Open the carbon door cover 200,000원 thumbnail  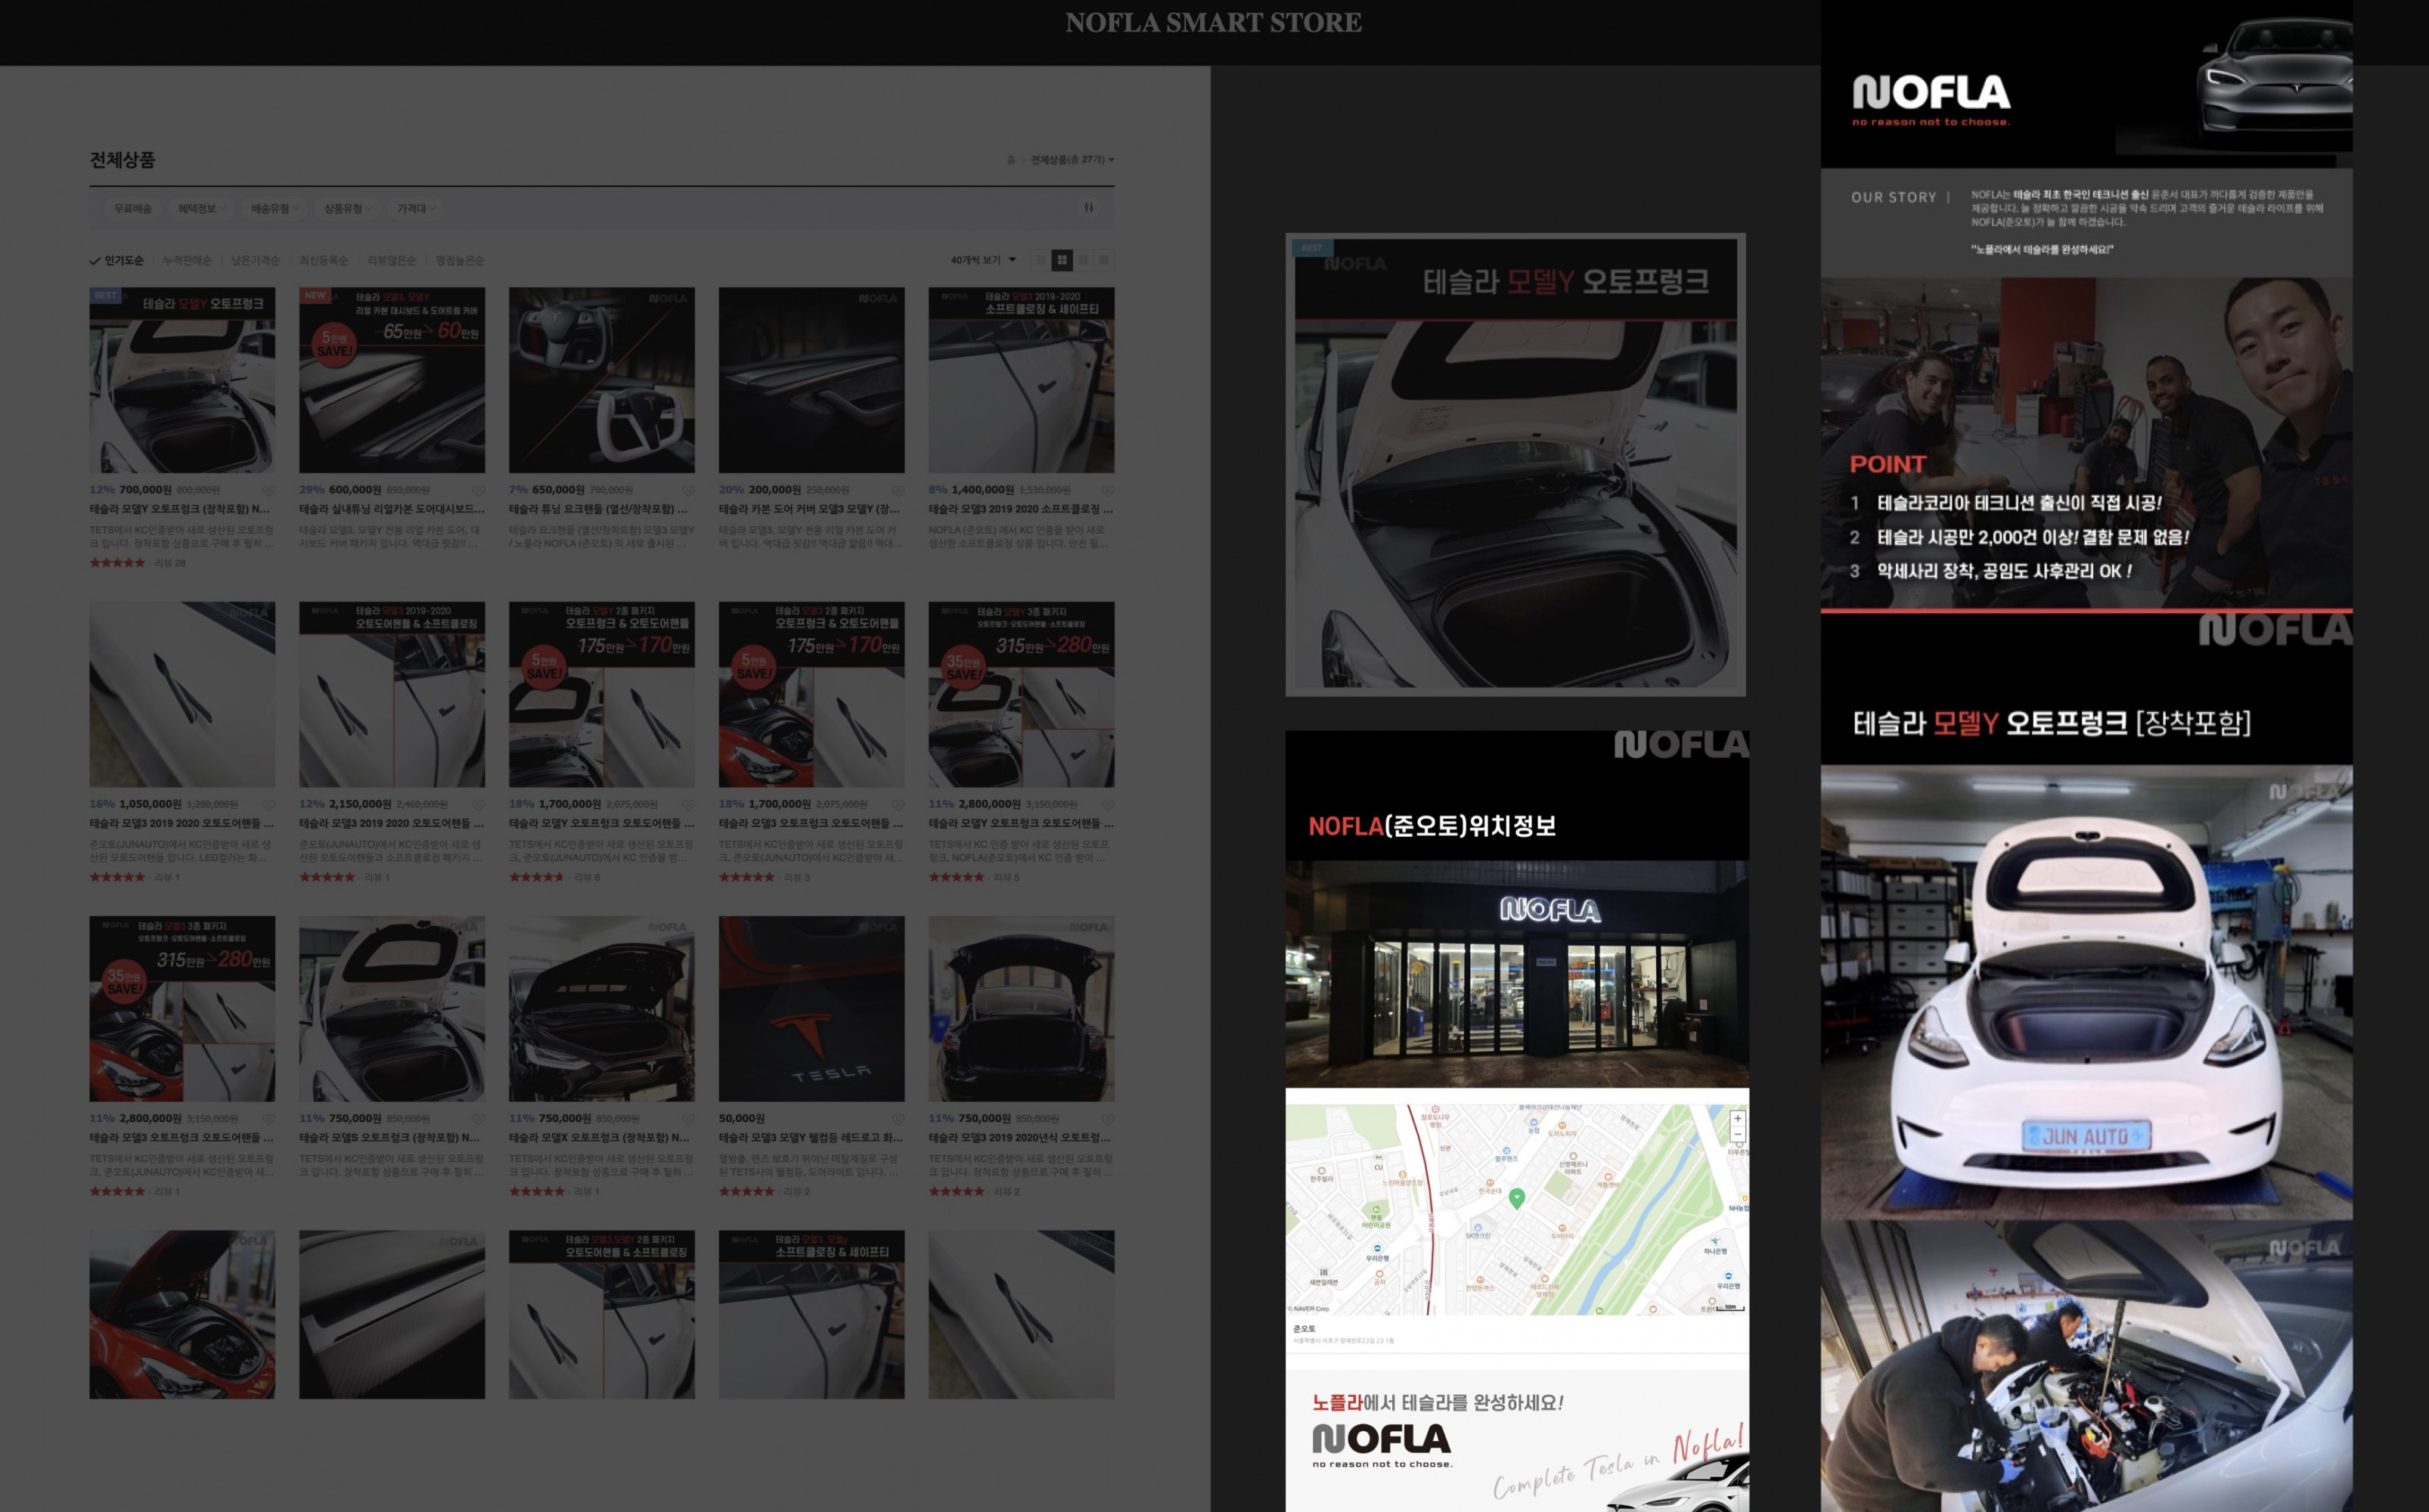pos(812,380)
